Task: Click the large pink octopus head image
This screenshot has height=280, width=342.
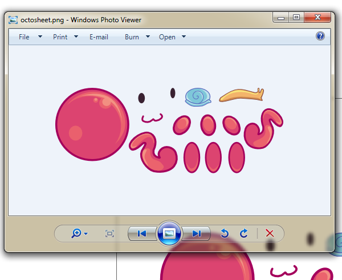Action: coord(92,124)
